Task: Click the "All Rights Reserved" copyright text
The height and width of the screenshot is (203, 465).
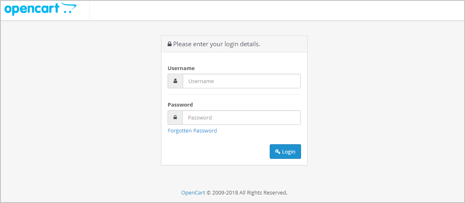Action: coord(263,192)
